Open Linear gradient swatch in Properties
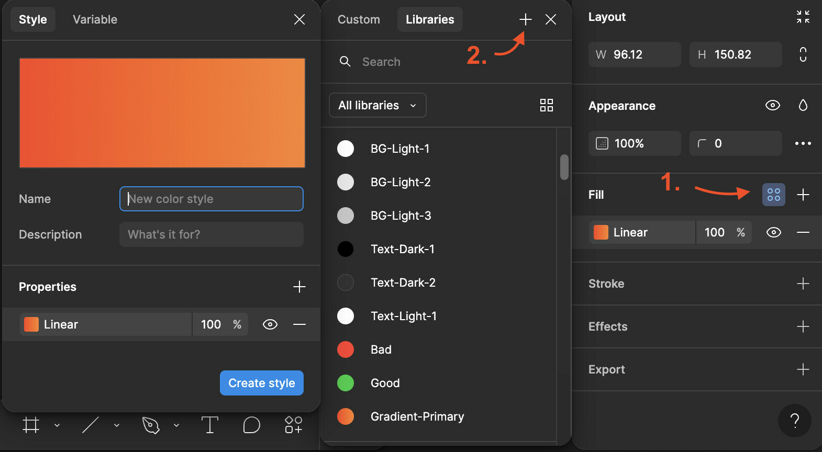This screenshot has width=822, height=452. [31, 324]
